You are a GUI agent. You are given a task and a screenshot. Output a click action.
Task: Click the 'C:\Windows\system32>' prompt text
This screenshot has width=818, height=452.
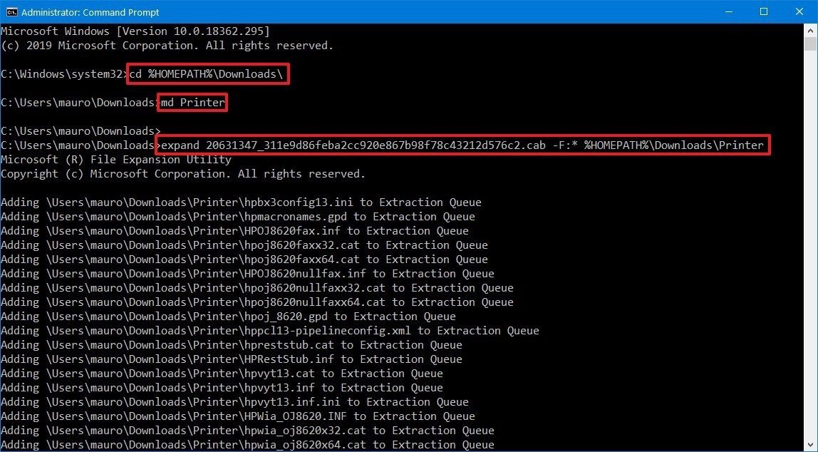[64, 74]
